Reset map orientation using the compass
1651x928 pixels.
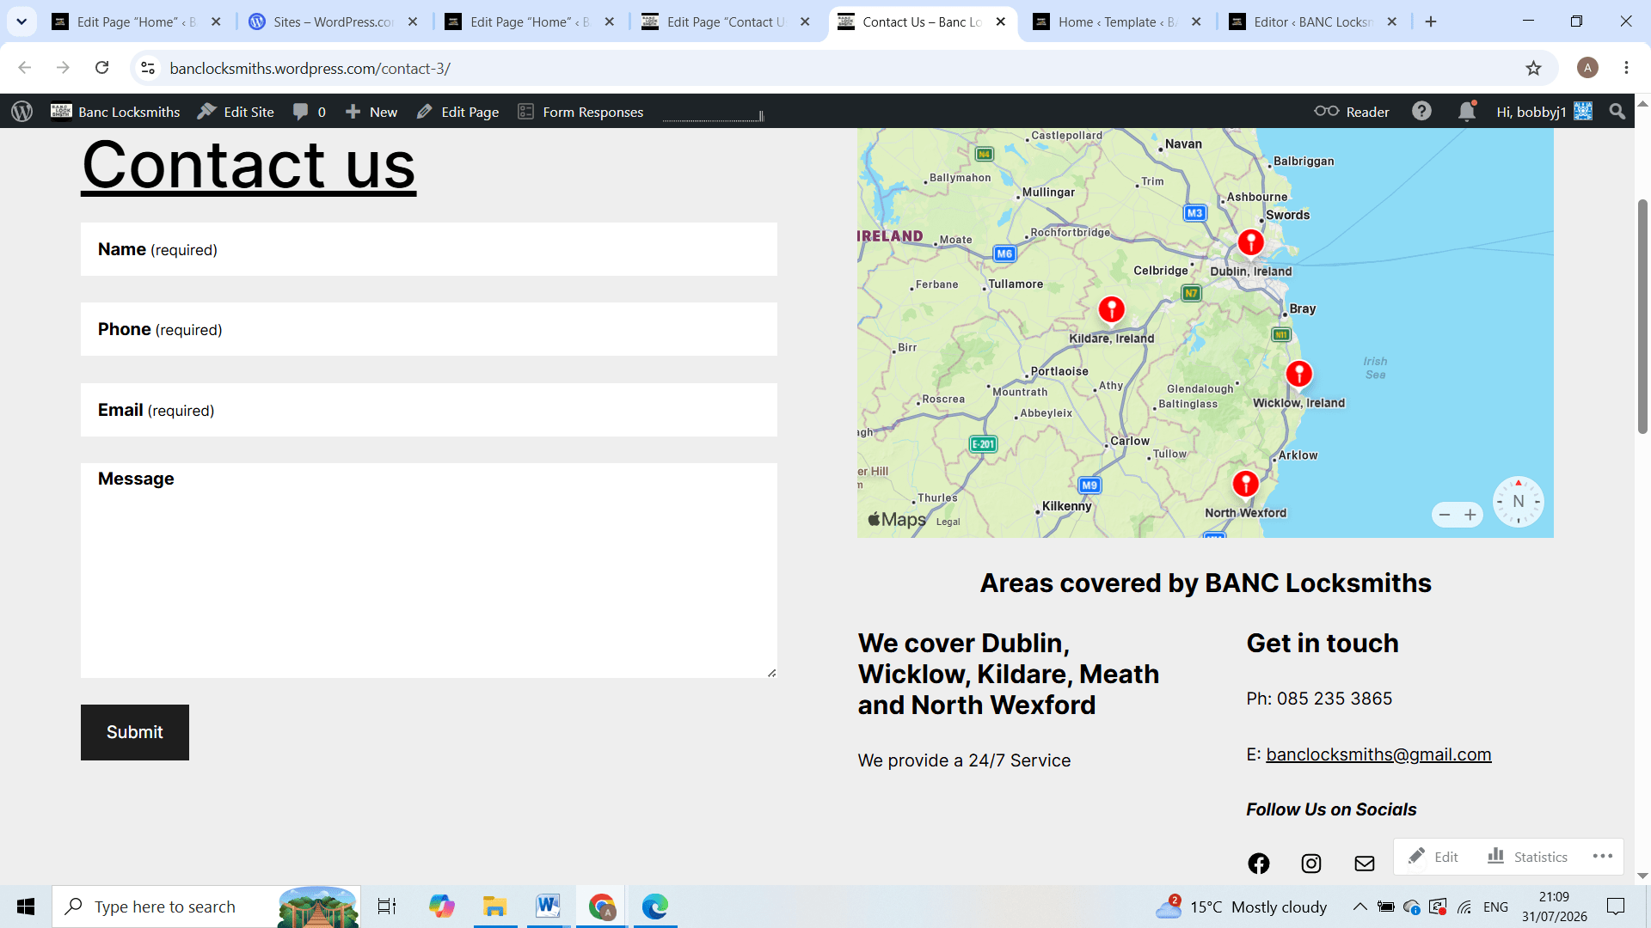click(1519, 502)
